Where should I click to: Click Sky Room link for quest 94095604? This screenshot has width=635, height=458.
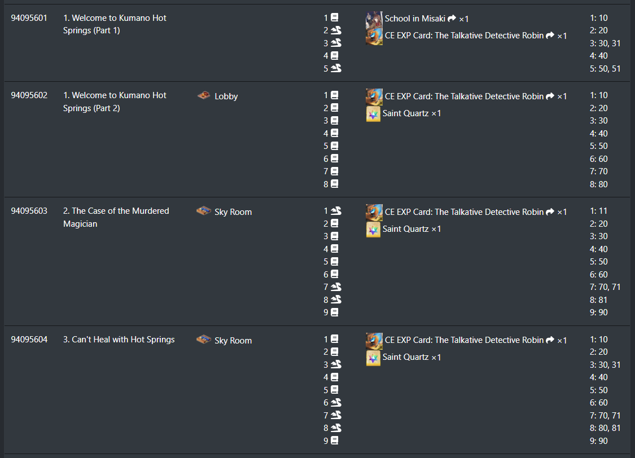click(233, 341)
